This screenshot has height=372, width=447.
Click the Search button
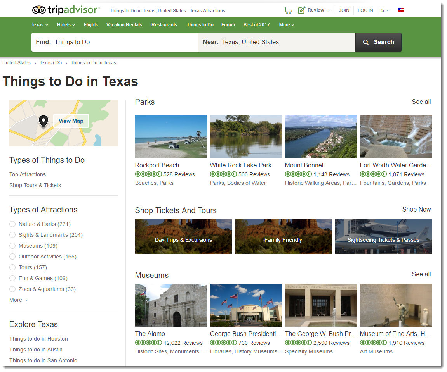(378, 42)
